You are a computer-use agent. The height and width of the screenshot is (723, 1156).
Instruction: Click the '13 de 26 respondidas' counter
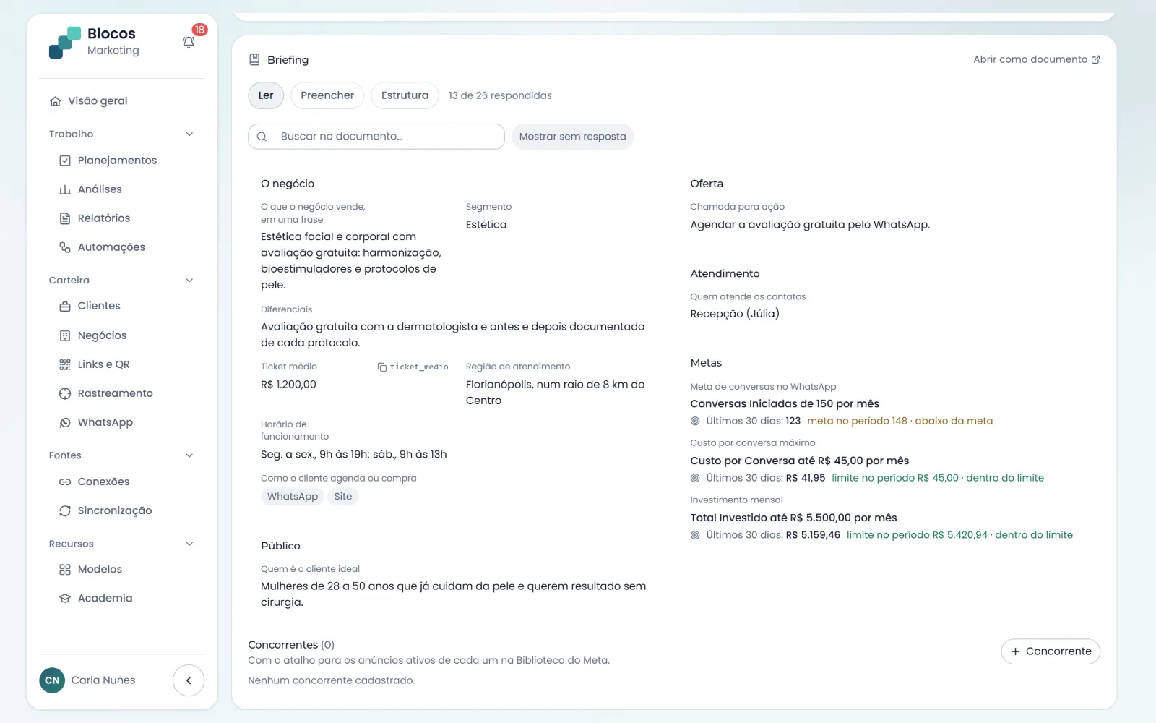(500, 95)
